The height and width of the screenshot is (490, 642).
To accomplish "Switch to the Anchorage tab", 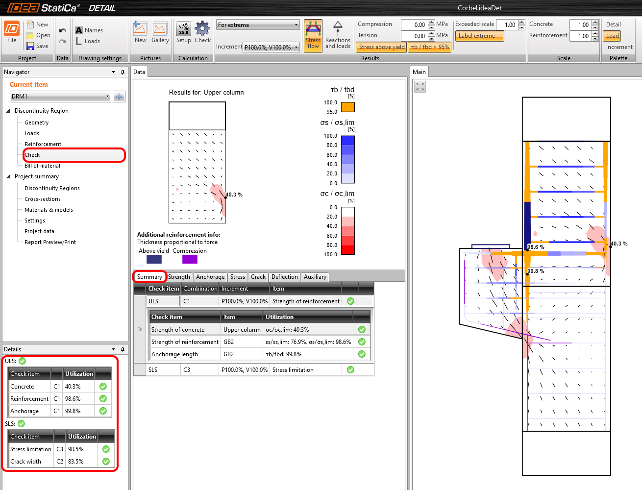I will point(210,277).
